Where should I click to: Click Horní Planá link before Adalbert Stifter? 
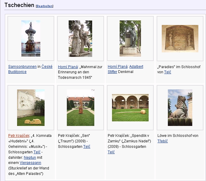pyautogui.click(x=117, y=67)
